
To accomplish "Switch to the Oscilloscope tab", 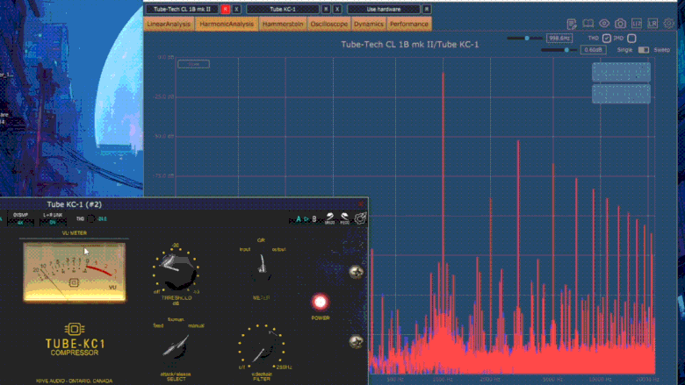I will [x=329, y=24].
